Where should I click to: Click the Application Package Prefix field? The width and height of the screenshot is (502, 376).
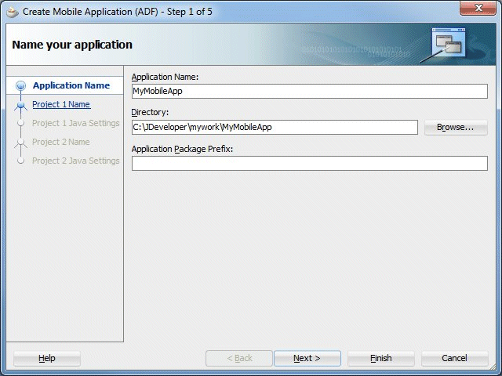click(x=310, y=163)
